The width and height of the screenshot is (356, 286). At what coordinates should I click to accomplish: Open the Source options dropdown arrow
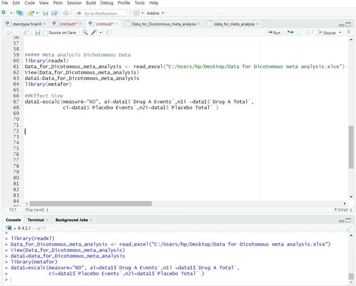point(340,33)
